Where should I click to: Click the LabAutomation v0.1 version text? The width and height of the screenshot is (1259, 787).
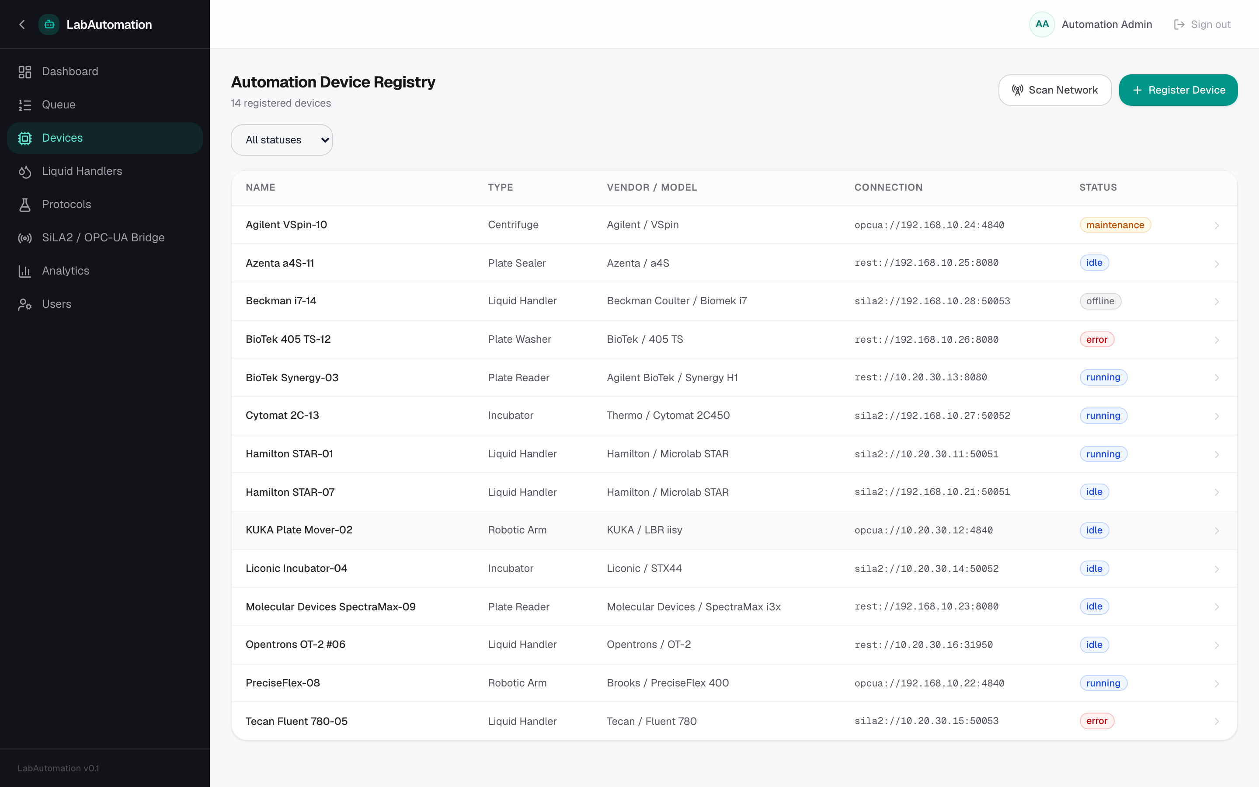click(x=58, y=768)
